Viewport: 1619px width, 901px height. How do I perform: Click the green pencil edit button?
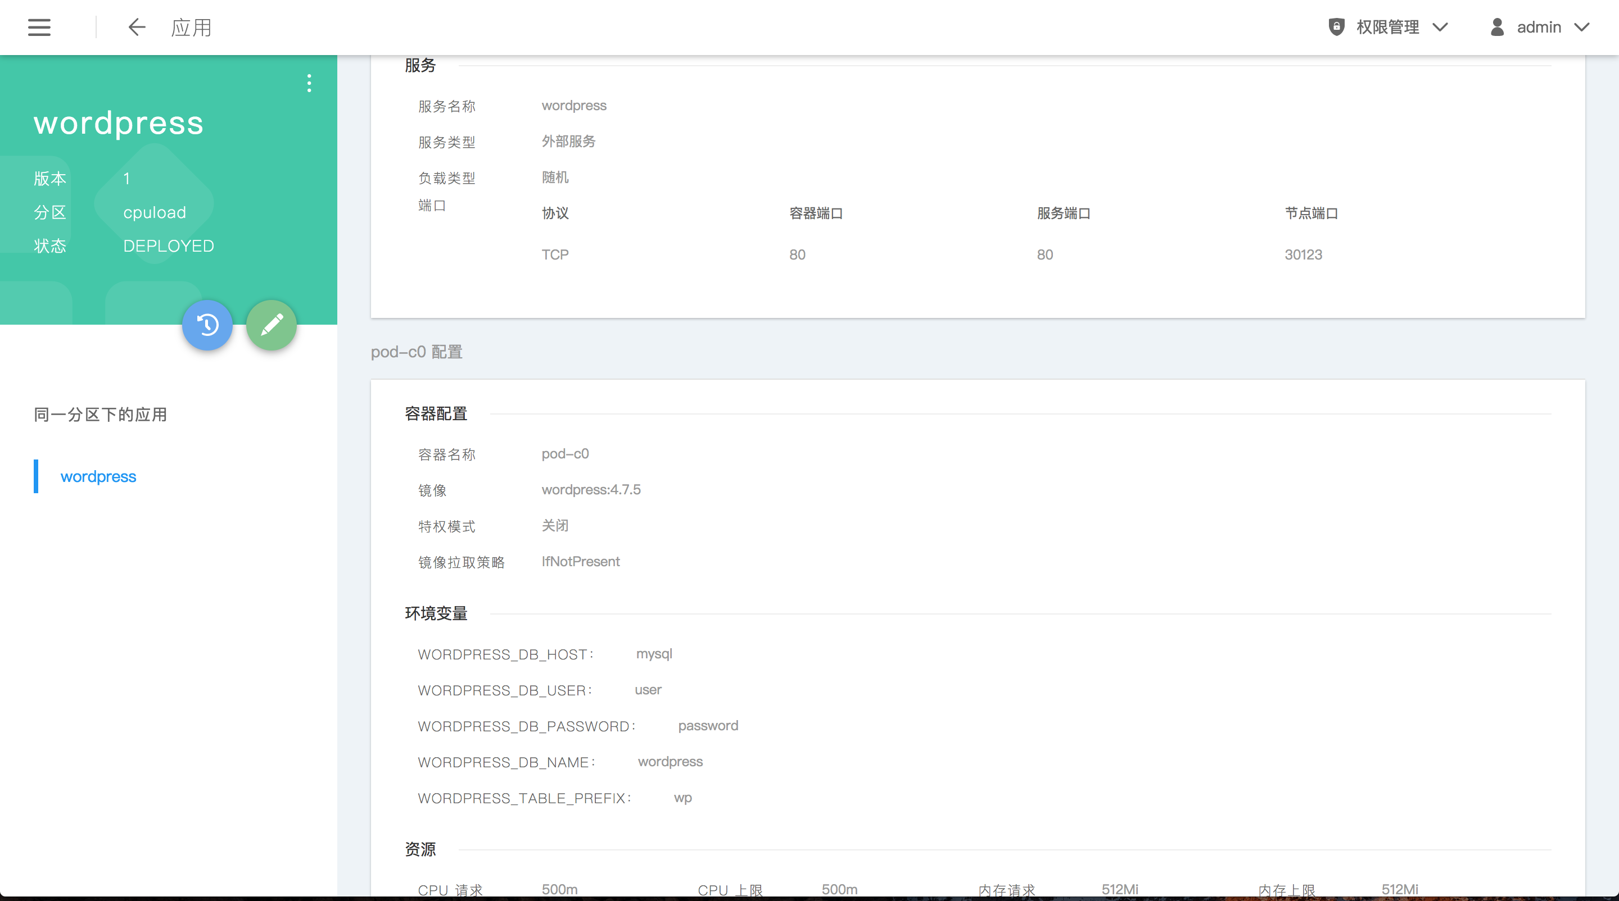click(272, 325)
